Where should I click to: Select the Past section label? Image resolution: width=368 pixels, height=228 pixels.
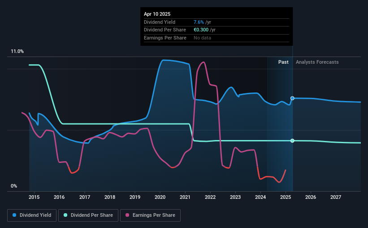pyautogui.click(x=283, y=62)
